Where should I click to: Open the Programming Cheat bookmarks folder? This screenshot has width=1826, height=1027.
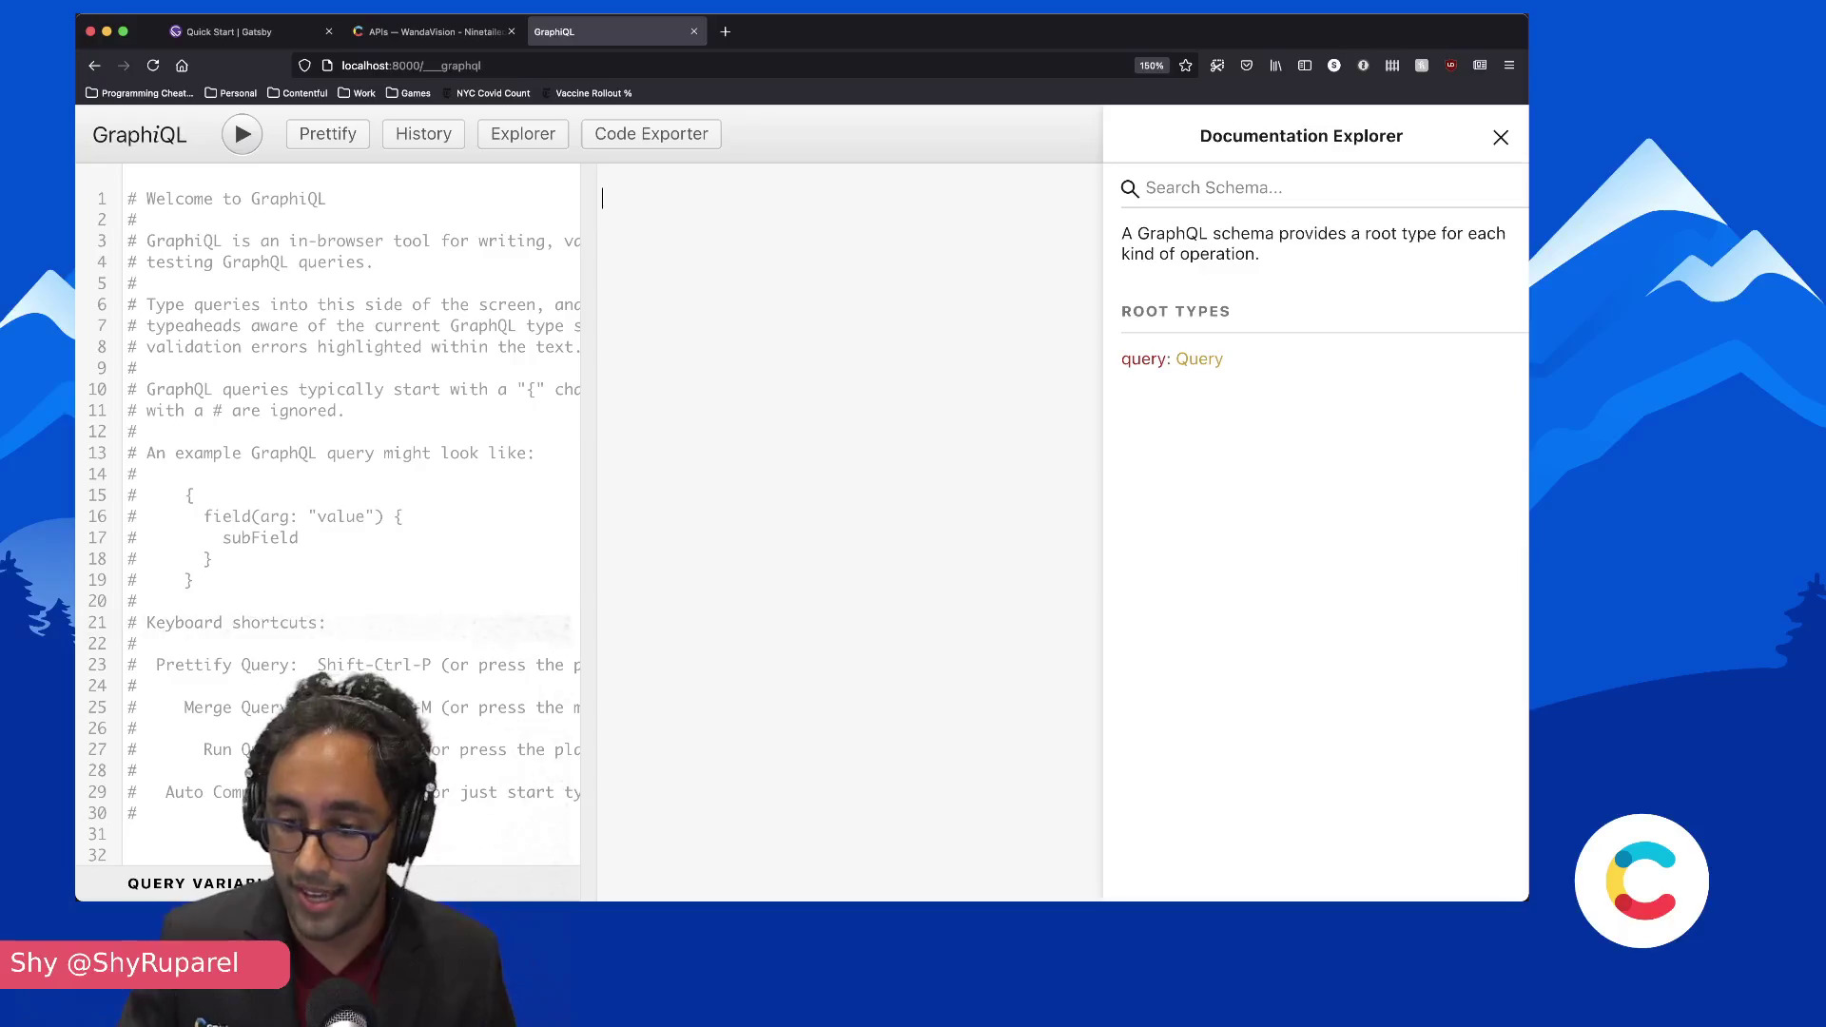click(x=139, y=93)
